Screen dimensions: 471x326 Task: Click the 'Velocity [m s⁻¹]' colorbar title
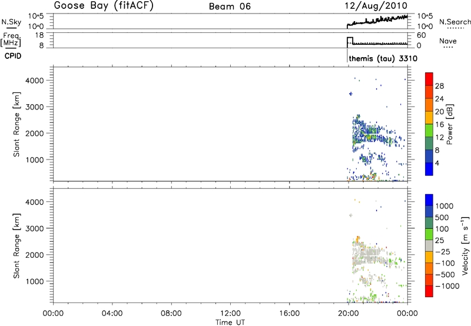coord(465,245)
